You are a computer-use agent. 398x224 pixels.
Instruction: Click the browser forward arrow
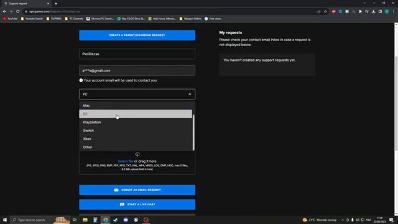[11, 11]
